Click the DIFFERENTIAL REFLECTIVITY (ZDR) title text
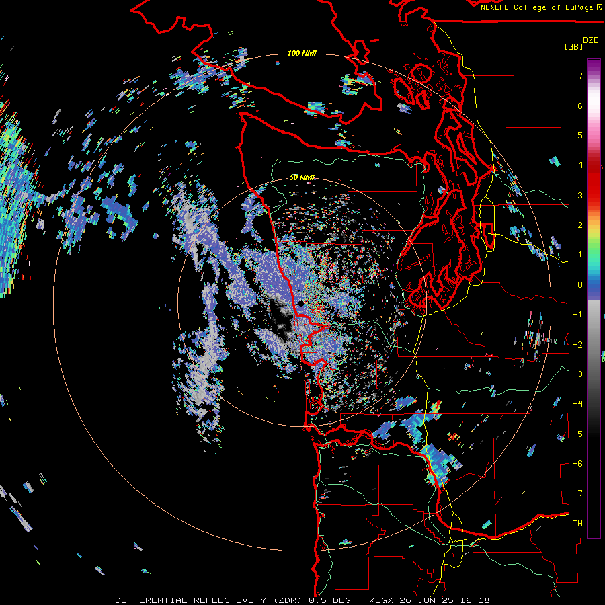 point(209,600)
